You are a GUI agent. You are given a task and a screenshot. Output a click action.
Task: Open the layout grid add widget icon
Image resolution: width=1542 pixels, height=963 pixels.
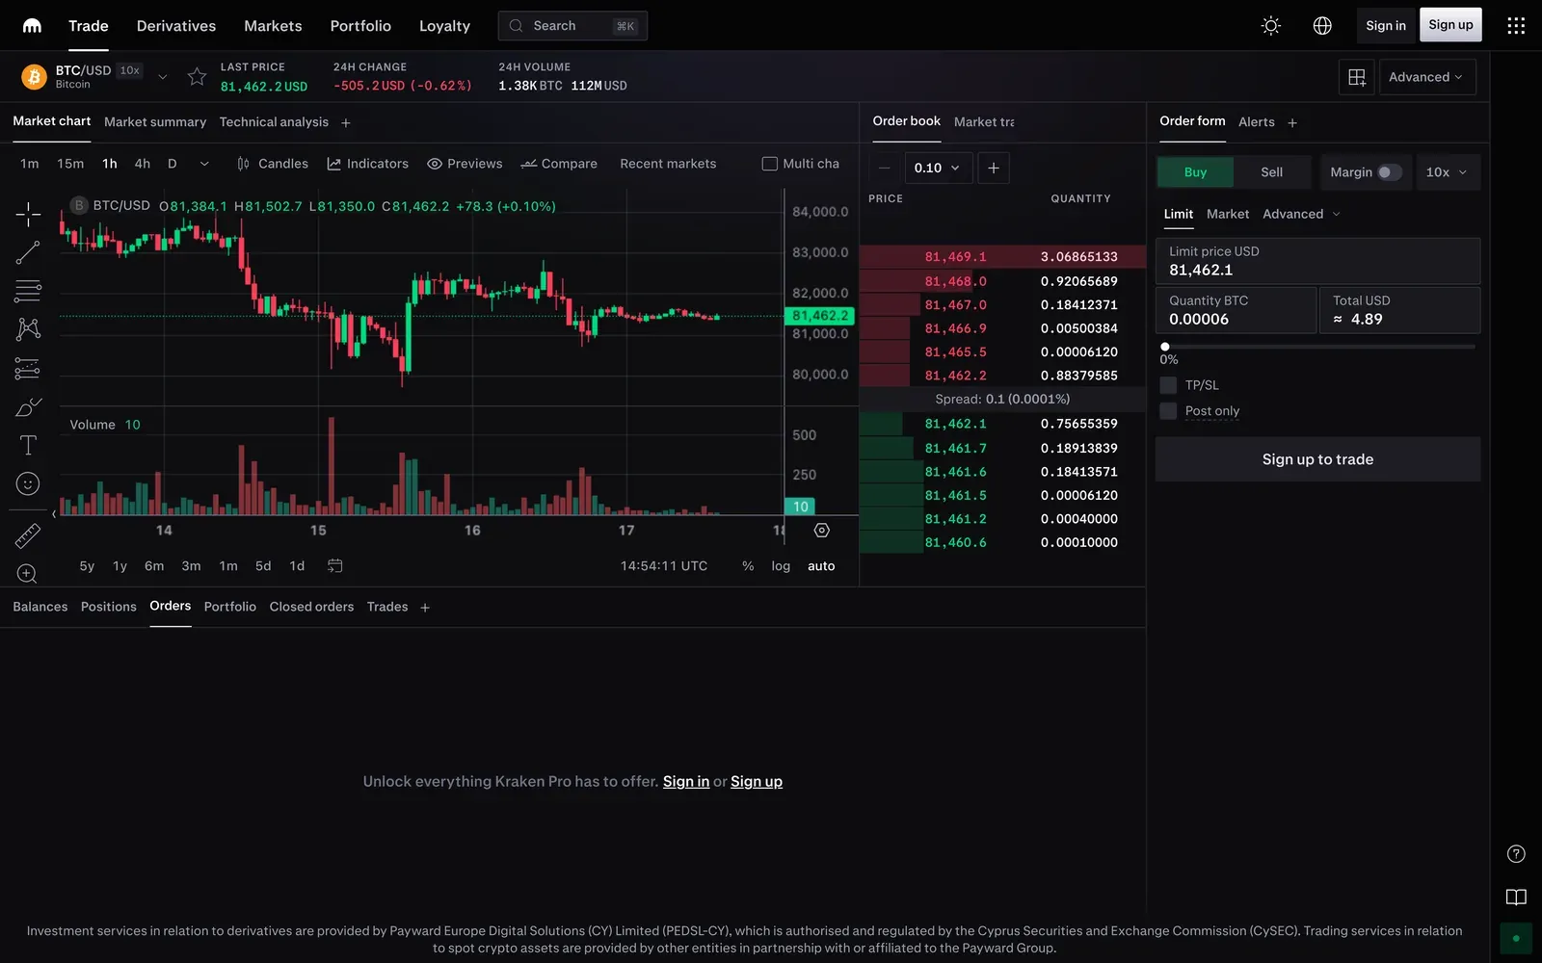pyautogui.click(x=1357, y=77)
